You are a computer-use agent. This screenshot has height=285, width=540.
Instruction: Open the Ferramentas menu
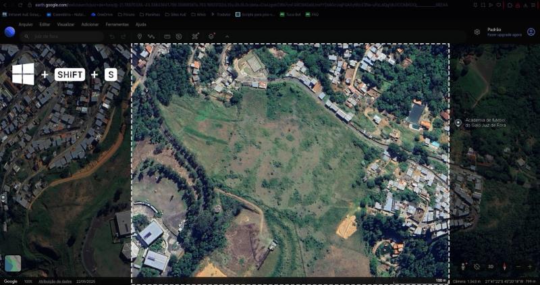point(117,24)
